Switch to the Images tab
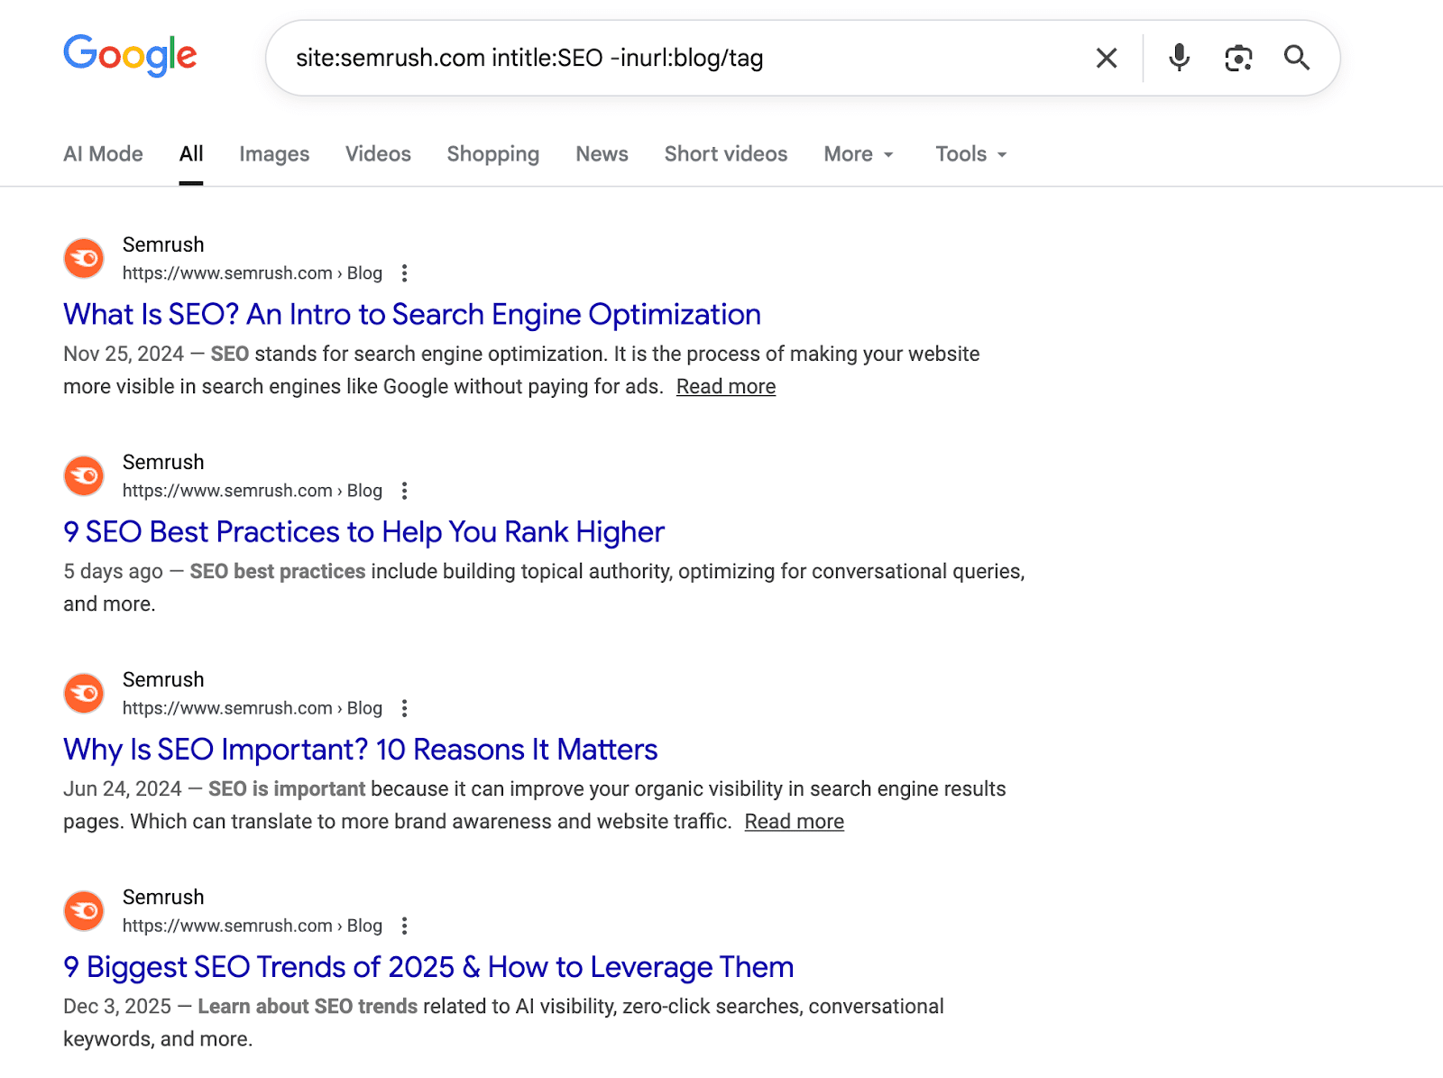Viewport: 1443px width, 1078px height. click(273, 153)
